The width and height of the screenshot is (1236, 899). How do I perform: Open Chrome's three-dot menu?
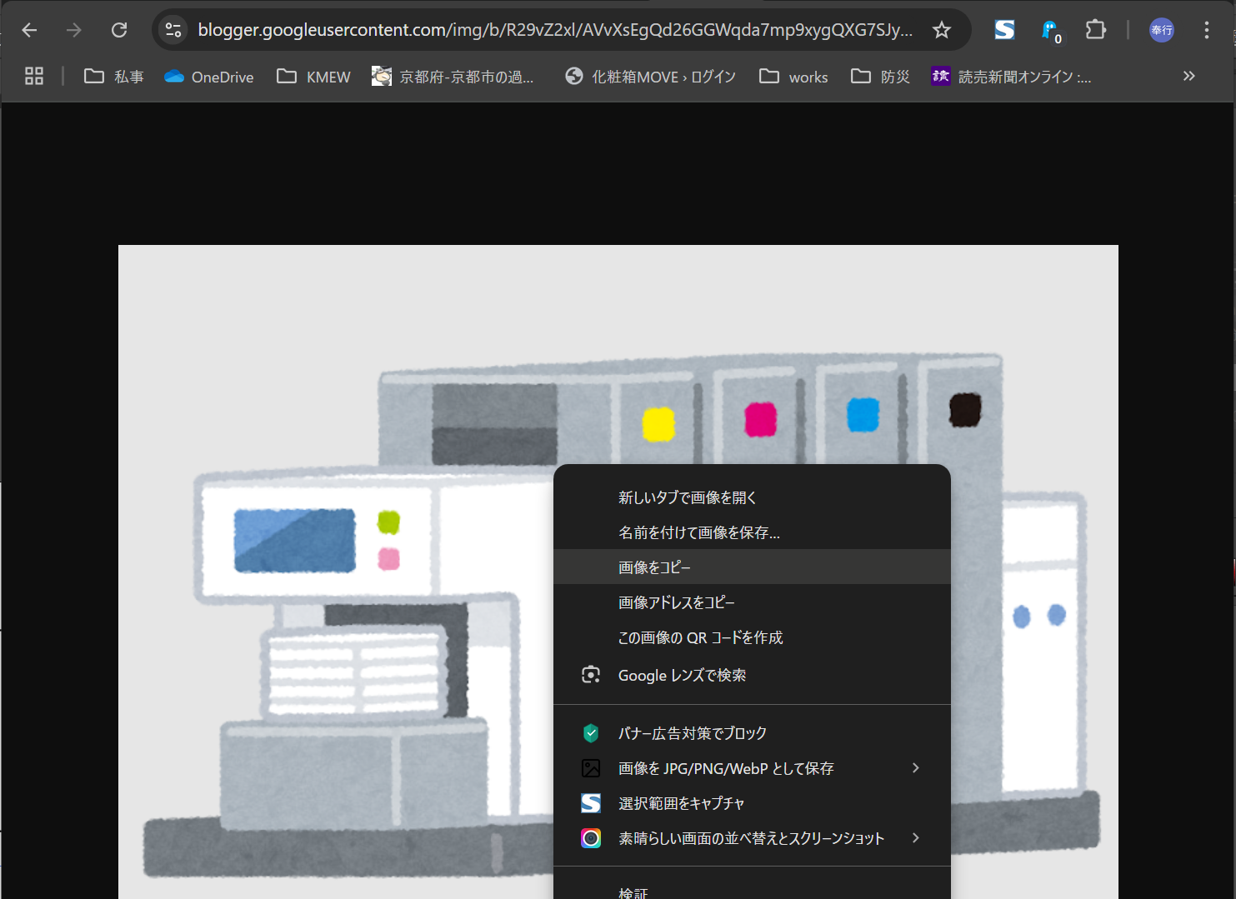pyautogui.click(x=1206, y=30)
